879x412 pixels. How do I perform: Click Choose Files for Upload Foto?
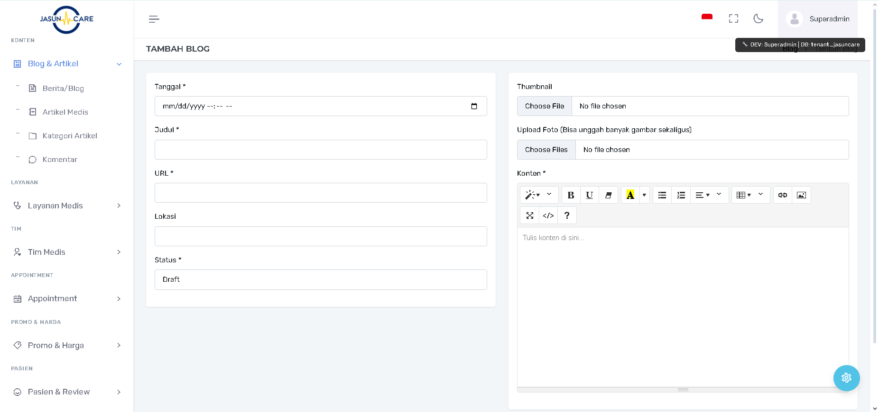[x=546, y=150]
